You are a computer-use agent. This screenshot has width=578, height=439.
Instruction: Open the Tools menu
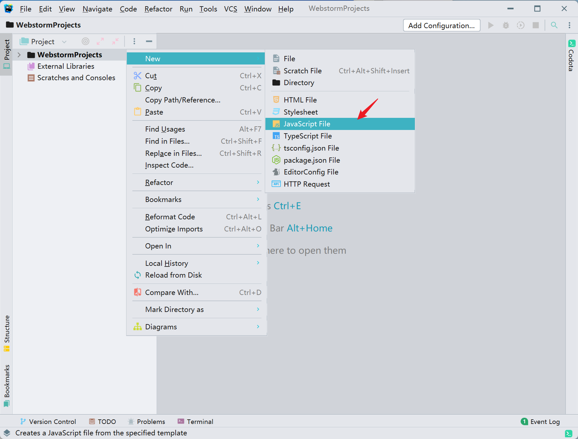tap(208, 9)
